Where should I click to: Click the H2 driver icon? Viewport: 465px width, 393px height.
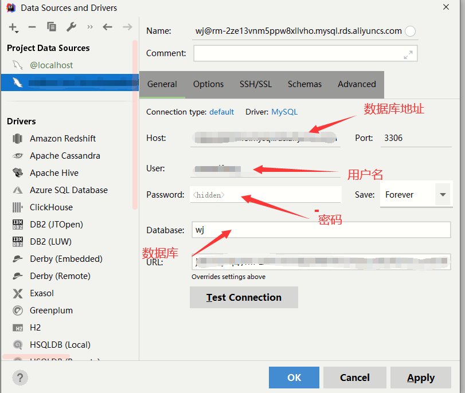[x=18, y=328]
